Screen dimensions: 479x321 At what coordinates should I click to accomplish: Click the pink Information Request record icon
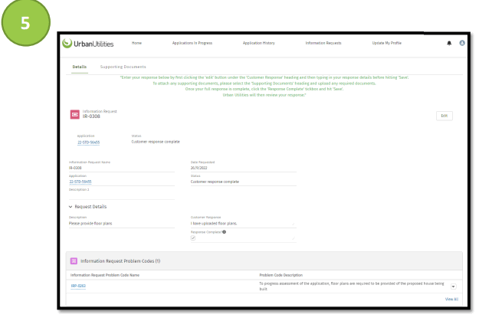(75, 115)
